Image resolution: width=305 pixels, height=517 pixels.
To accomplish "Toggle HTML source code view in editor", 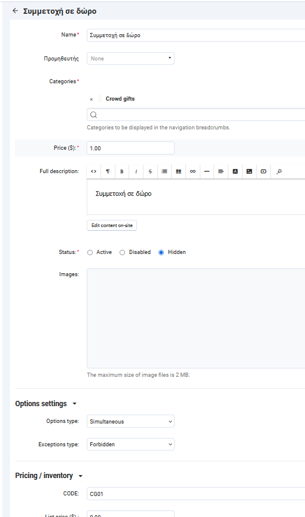I will (94, 171).
